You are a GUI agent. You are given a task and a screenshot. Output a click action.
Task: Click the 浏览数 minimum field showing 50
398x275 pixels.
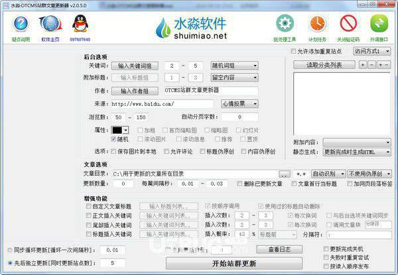tap(119, 117)
